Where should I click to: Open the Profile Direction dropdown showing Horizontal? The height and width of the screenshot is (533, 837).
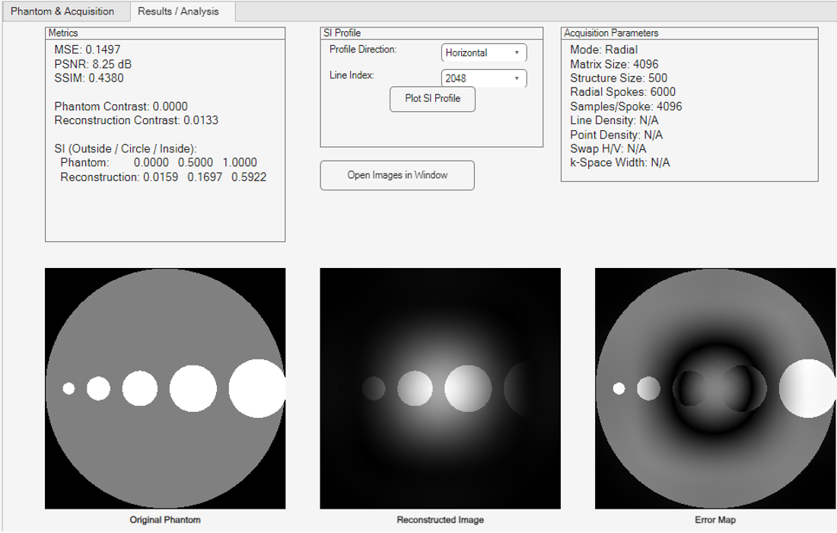coord(484,53)
